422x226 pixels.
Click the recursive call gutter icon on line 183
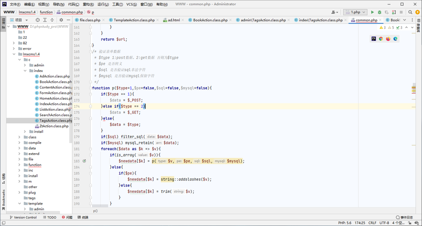84,161
